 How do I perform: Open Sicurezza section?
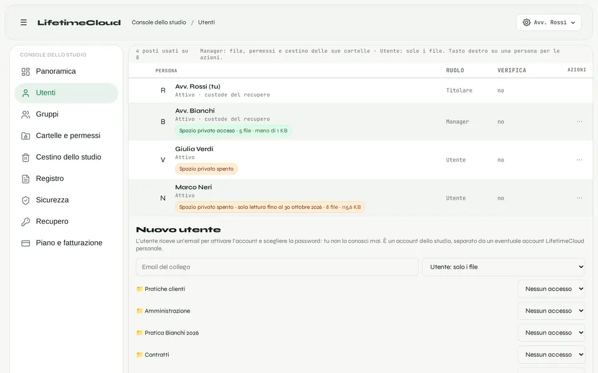click(x=67, y=200)
